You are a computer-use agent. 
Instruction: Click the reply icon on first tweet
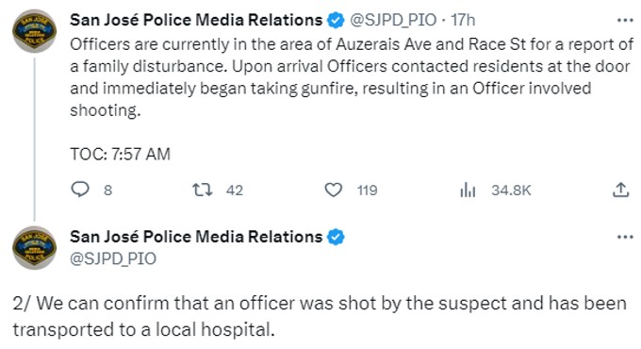pos(80,190)
